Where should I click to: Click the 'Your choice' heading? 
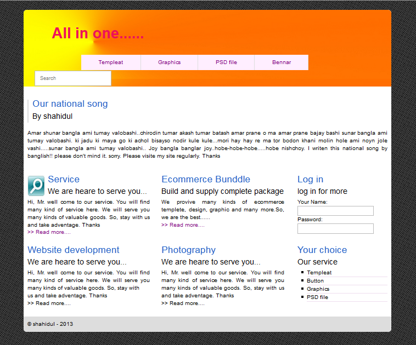pos(322,250)
